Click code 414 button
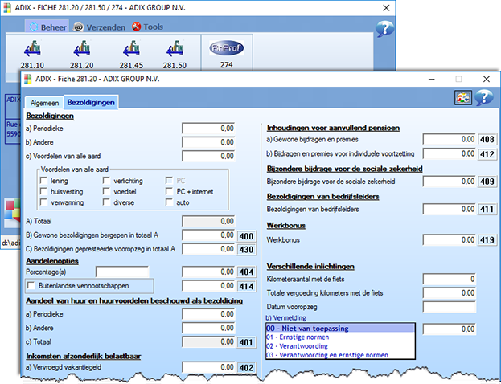Screen dimensions: 501x384 click(246, 286)
